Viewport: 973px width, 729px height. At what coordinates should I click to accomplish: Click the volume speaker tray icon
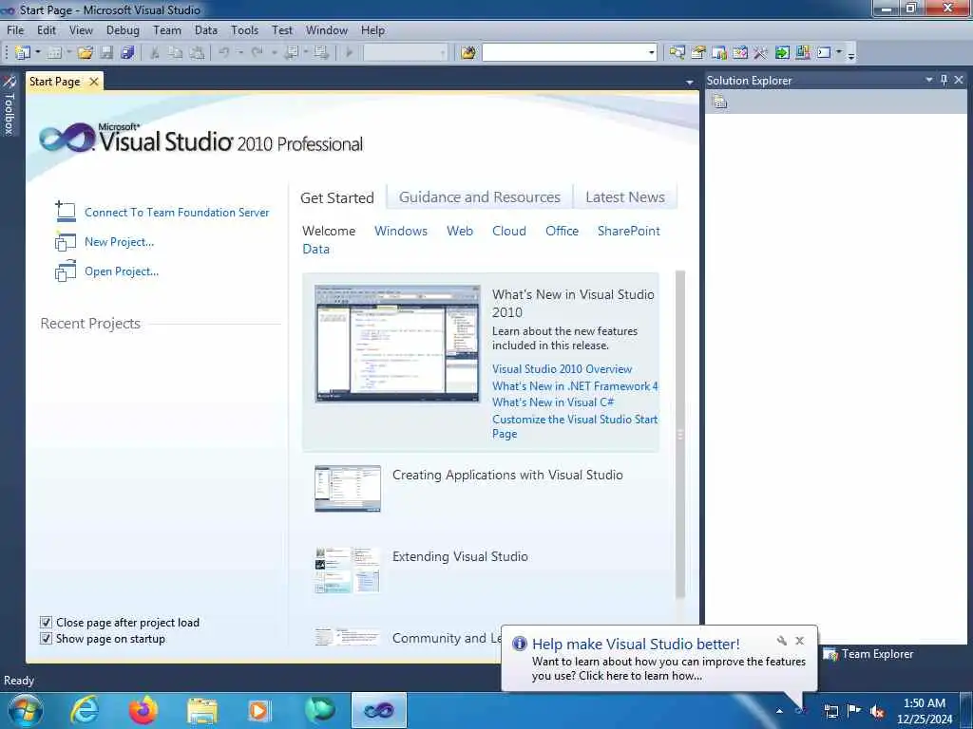[x=877, y=711]
